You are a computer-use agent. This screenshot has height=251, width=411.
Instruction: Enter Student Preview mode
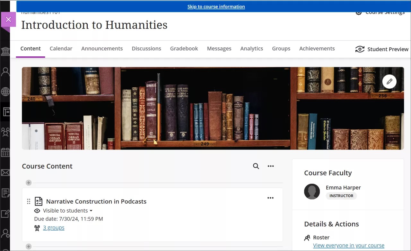coord(381,49)
